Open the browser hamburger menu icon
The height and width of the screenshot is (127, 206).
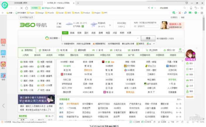tap(202, 8)
